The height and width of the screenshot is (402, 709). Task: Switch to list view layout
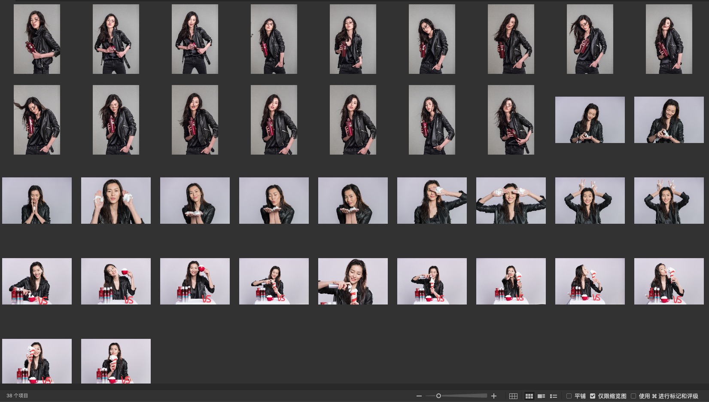click(x=554, y=396)
